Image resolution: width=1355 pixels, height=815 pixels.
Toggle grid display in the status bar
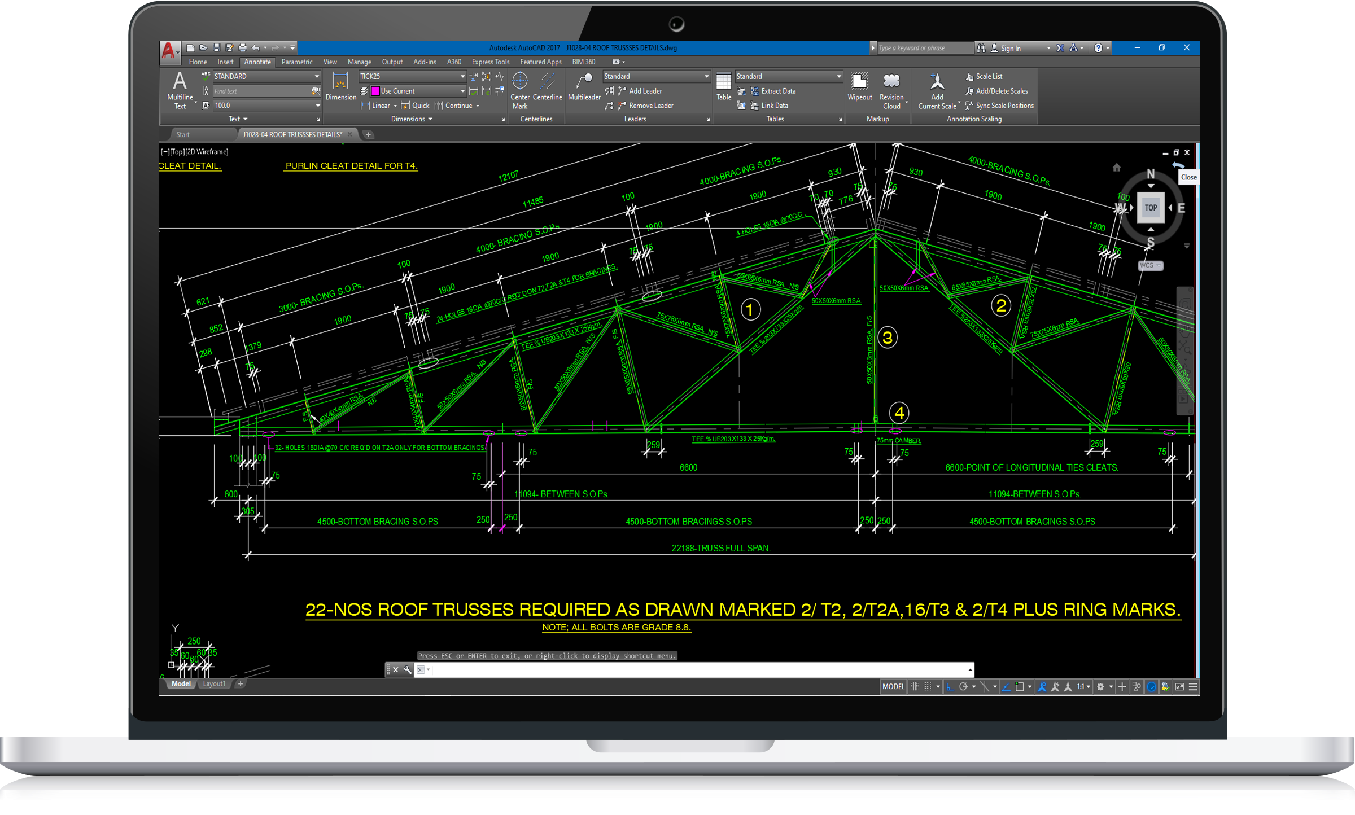pyautogui.click(x=914, y=687)
